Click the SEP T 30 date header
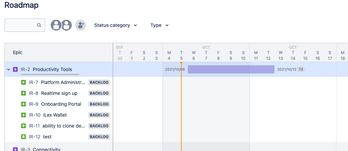Screen dimensions: 348x151 (x=120, y=53)
